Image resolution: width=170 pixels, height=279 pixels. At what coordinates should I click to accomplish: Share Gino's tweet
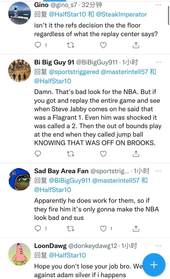click(136, 45)
